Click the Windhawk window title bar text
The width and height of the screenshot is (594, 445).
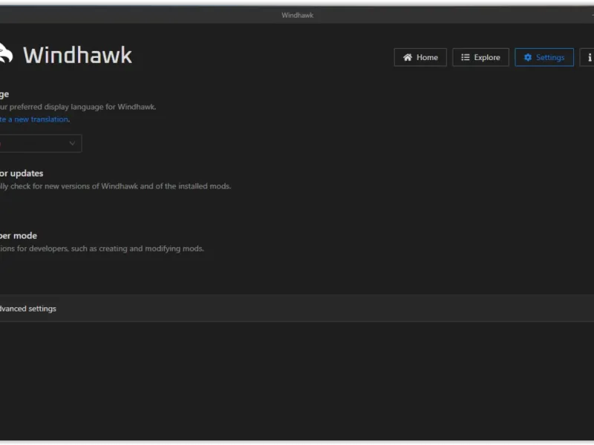click(298, 15)
